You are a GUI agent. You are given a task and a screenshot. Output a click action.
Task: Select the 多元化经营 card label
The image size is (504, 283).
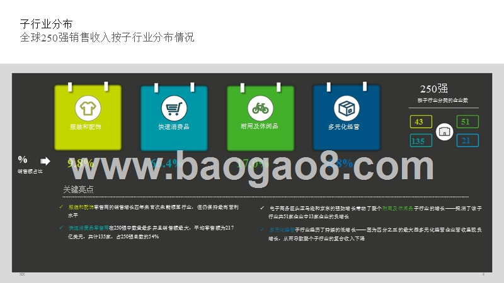[344, 127]
